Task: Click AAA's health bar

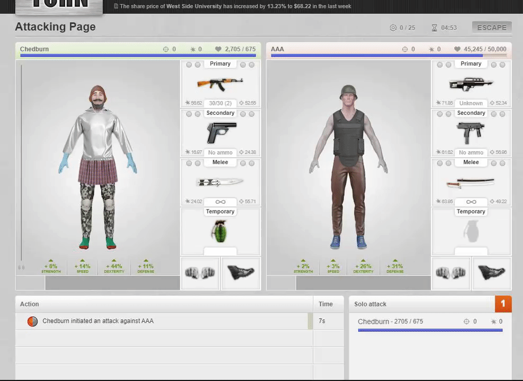Action: [389, 55]
